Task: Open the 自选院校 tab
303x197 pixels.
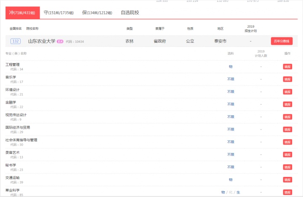Action: [130, 13]
